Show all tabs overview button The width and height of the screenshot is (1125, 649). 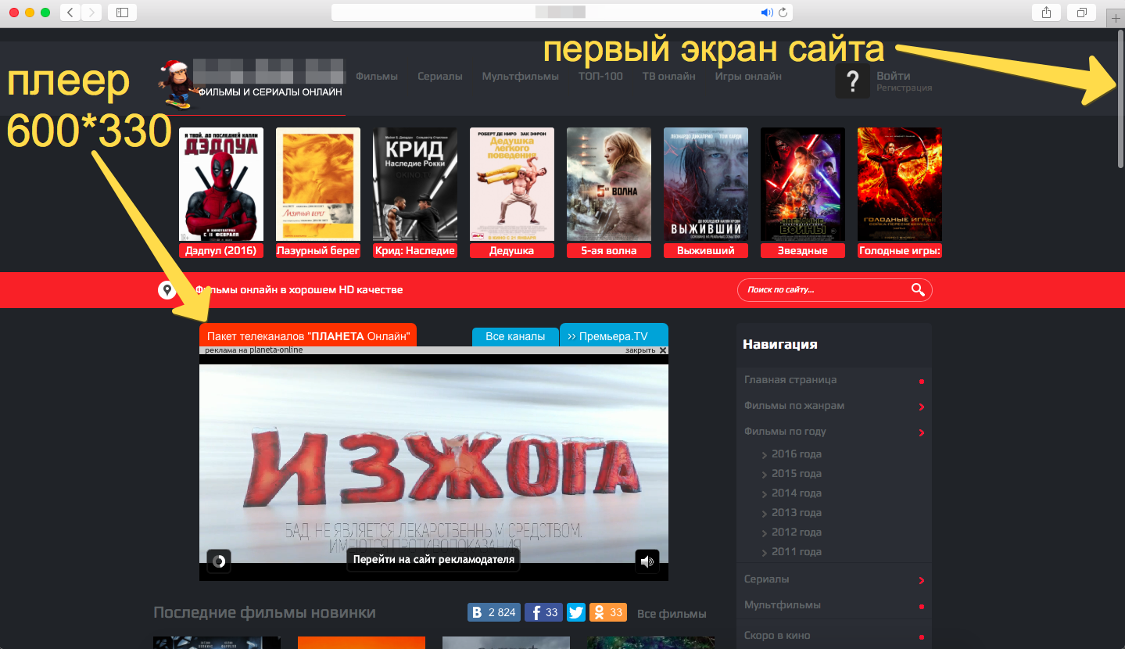1082,13
